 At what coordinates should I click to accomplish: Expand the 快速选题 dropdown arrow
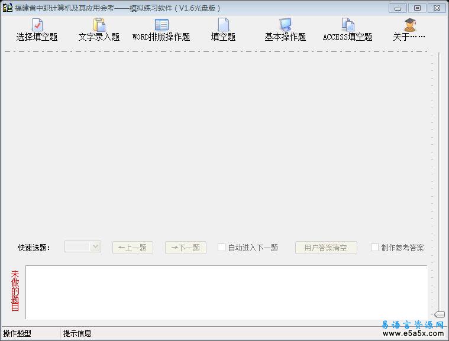(x=95, y=246)
